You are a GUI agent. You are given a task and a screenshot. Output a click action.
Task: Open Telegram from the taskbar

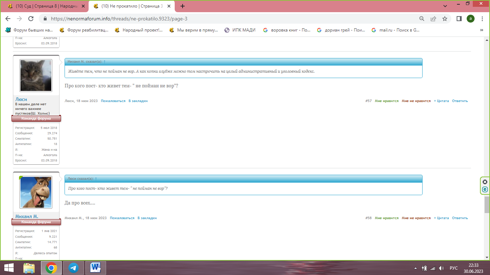[x=74, y=268]
